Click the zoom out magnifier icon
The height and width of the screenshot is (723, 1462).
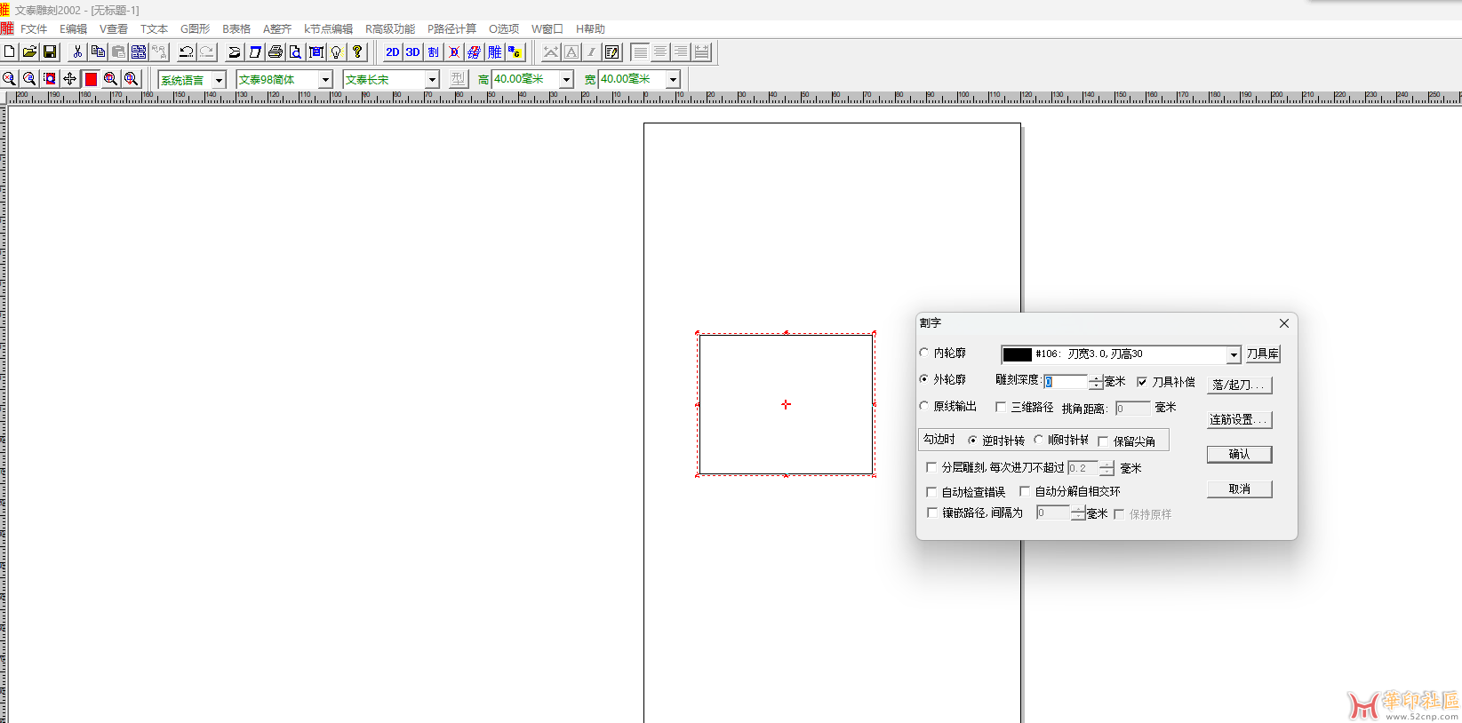[x=29, y=79]
